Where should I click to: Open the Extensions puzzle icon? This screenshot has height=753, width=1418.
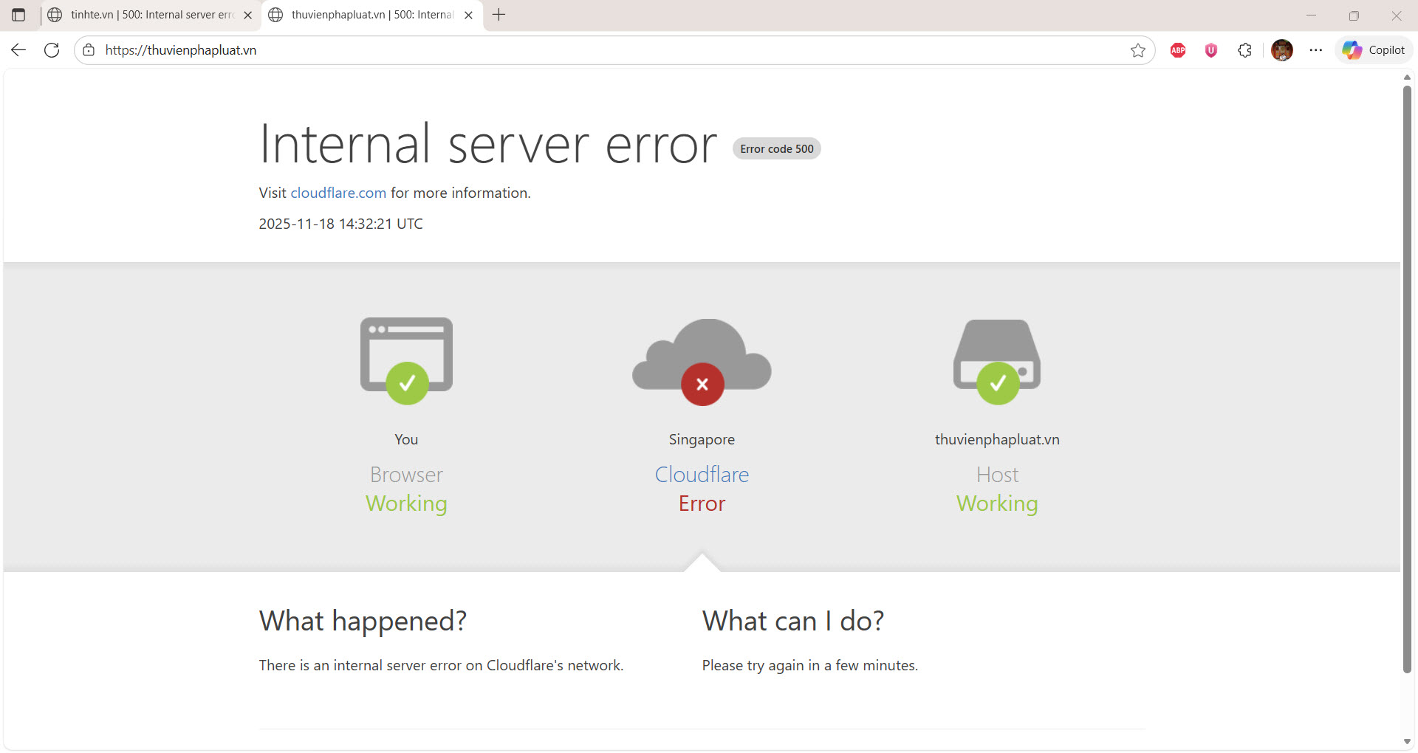click(1244, 50)
